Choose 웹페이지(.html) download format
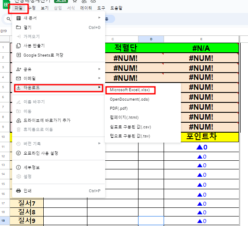This screenshot has width=248, height=226. click(124, 118)
